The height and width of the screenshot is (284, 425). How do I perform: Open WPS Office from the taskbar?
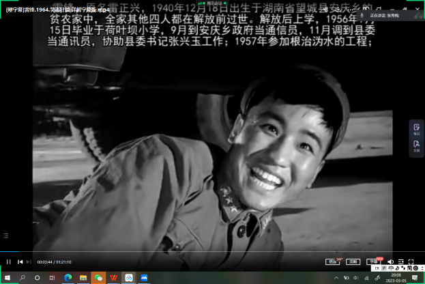tap(113, 278)
